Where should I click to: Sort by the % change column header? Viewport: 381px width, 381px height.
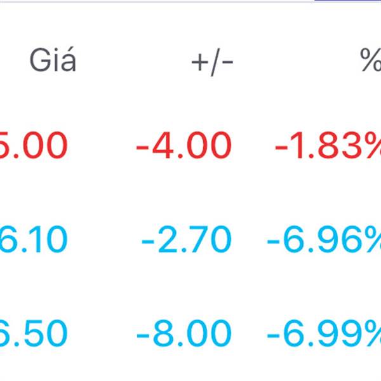(x=370, y=63)
